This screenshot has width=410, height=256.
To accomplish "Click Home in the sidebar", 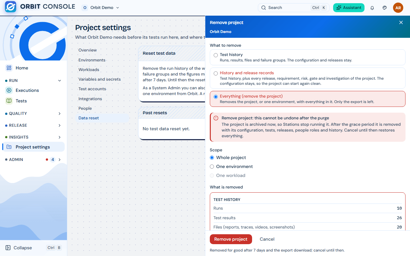I will [33, 68].
